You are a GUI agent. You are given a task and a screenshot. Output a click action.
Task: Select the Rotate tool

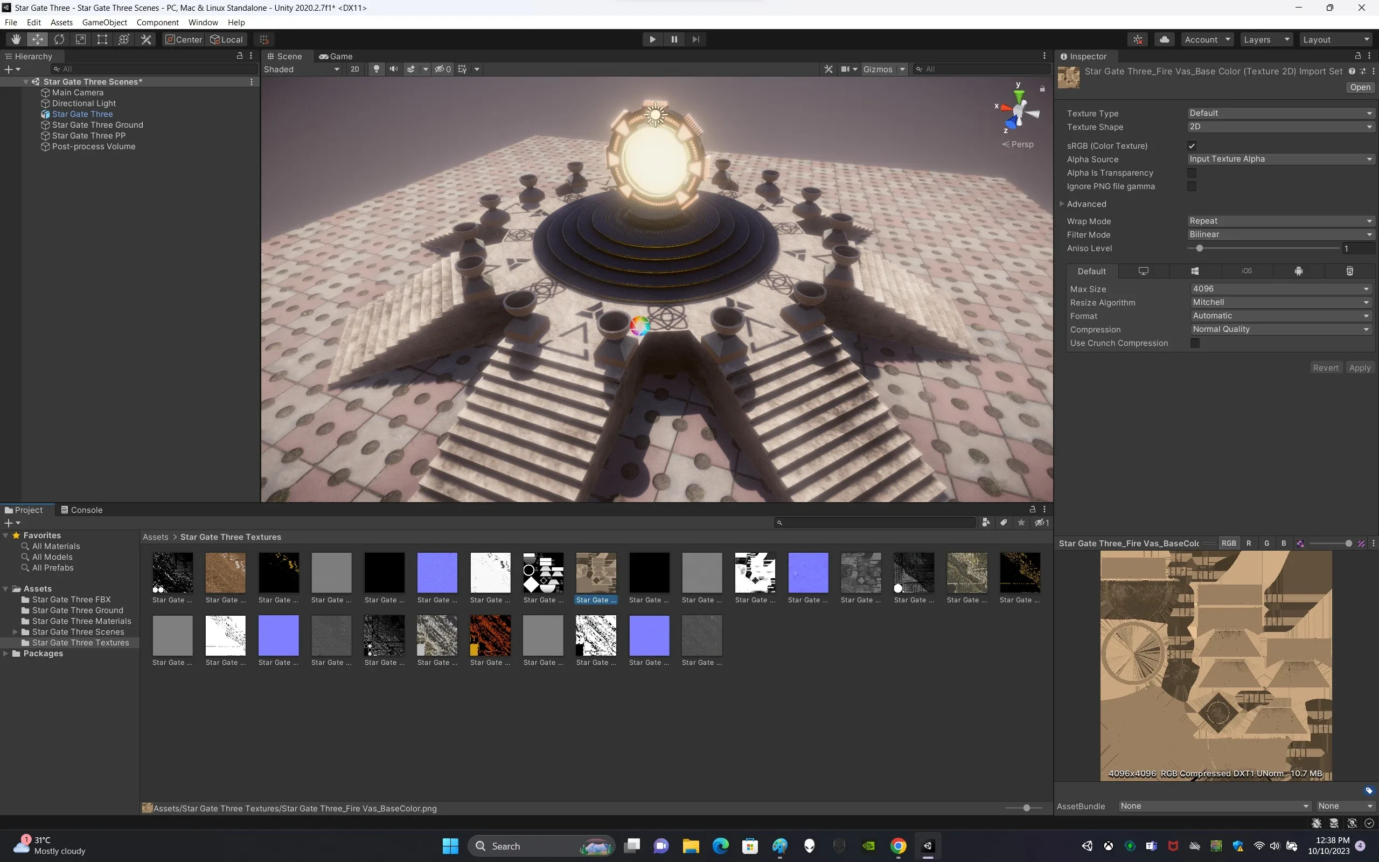pos(59,39)
